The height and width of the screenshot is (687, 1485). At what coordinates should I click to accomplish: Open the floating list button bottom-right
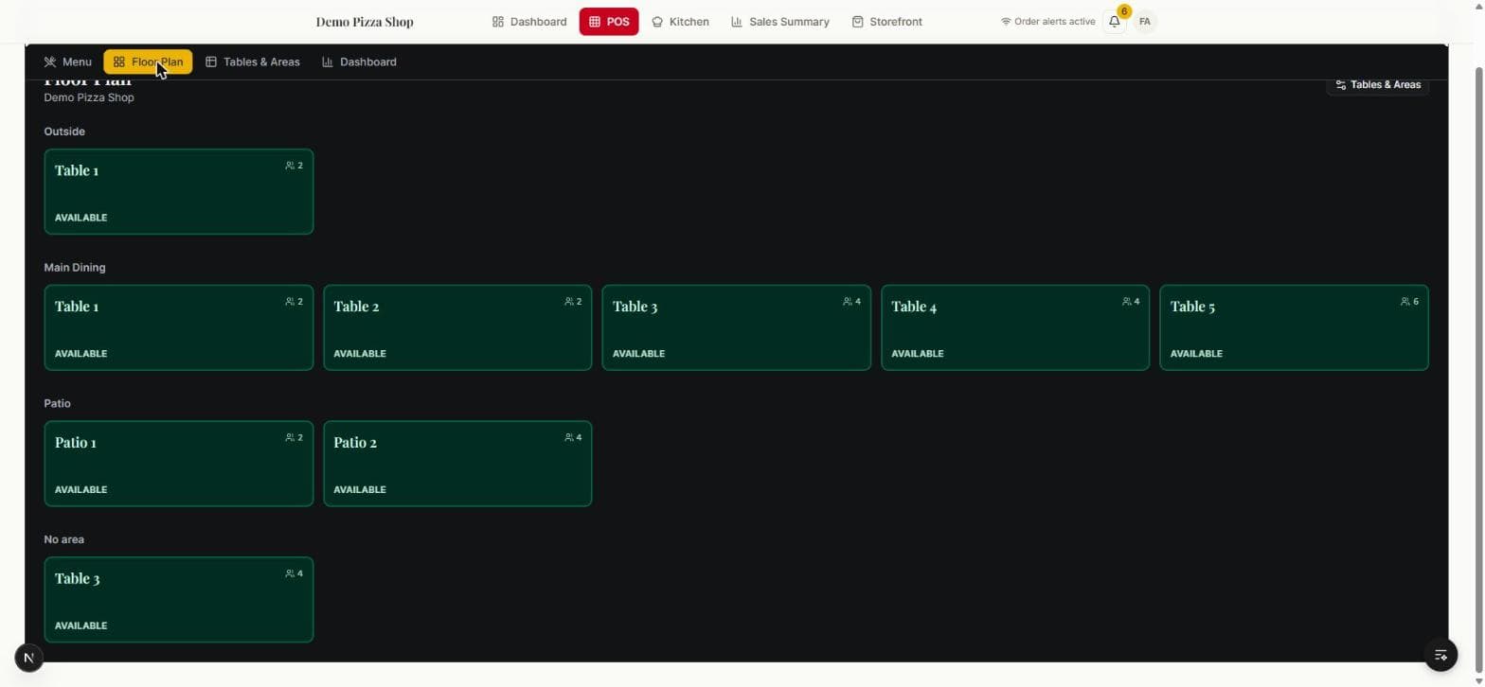[x=1440, y=655]
